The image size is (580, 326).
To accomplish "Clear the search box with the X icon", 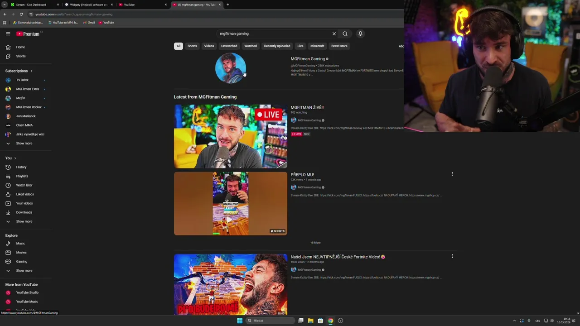I will [x=334, y=34].
